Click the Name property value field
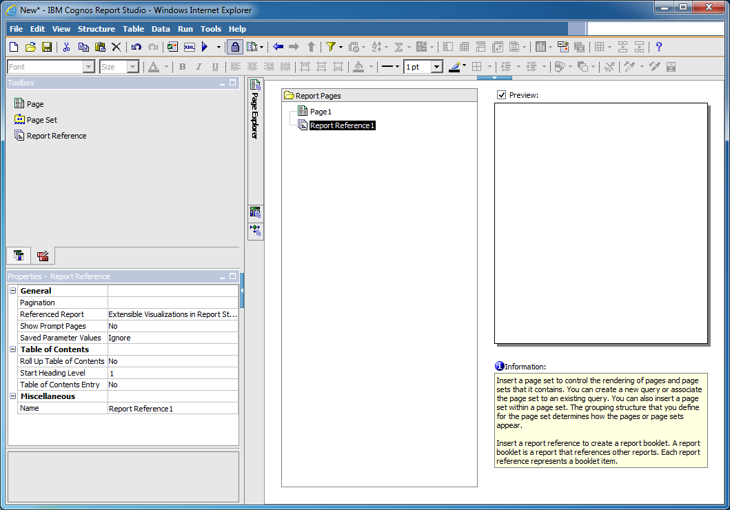The height and width of the screenshot is (510, 730). [x=173, y=408]
